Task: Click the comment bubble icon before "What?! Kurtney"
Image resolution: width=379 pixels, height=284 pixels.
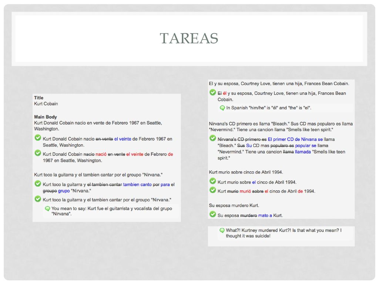Action: coord(222,230)
